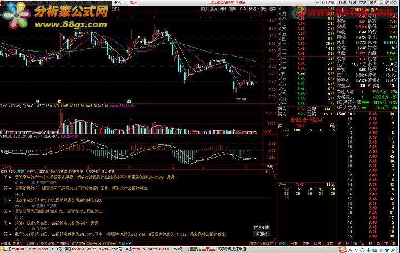Click the microphone icon in IME bar
The width and height of the screenshot is (400, 253).
(x=368, y=250)
